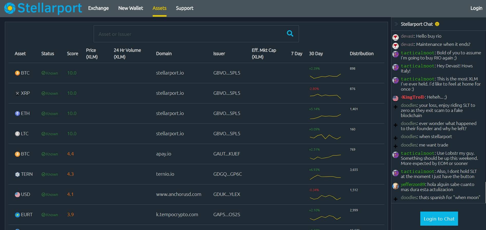Click stellarport.io domain in ETH row
Screen dimensions: 486x230
coord(170,113)
